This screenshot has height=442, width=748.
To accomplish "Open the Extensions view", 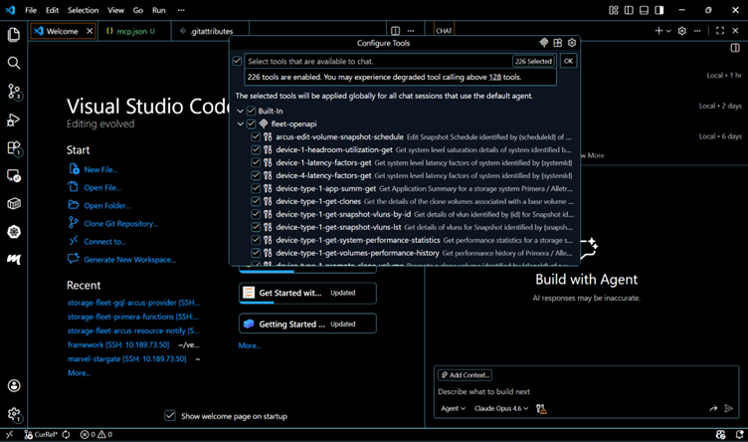I will point(14,148).
